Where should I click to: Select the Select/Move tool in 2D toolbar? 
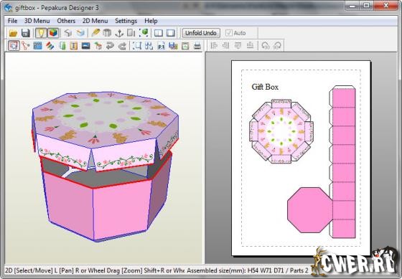point(14,46)
